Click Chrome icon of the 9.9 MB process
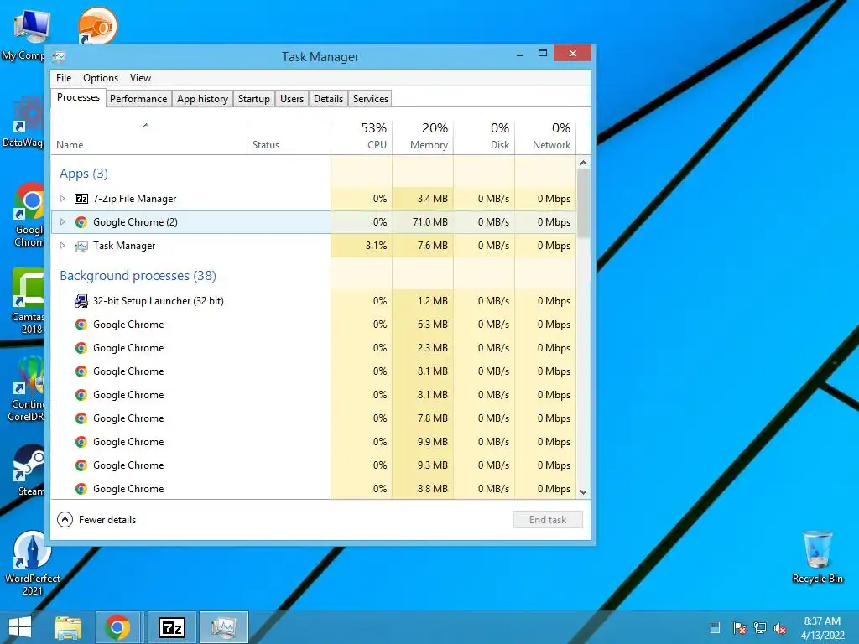This screenshot has height=644, width=859. pos(81,442)
